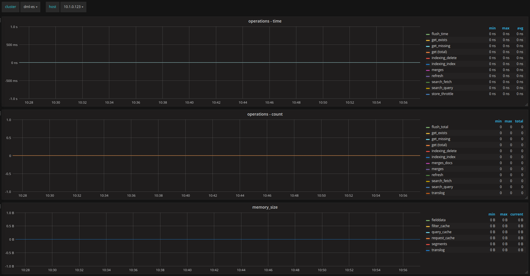Open color picker for merges_docs swatch
The height and width of the screenshot is (276, 530).
428,163
